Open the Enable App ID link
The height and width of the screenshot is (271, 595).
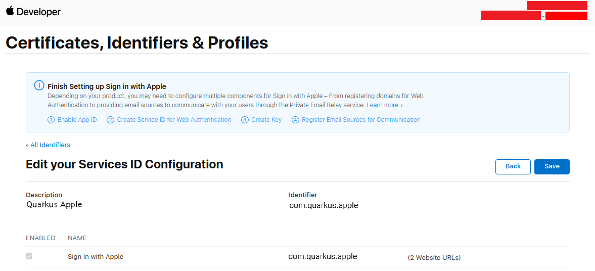point(77,119)
